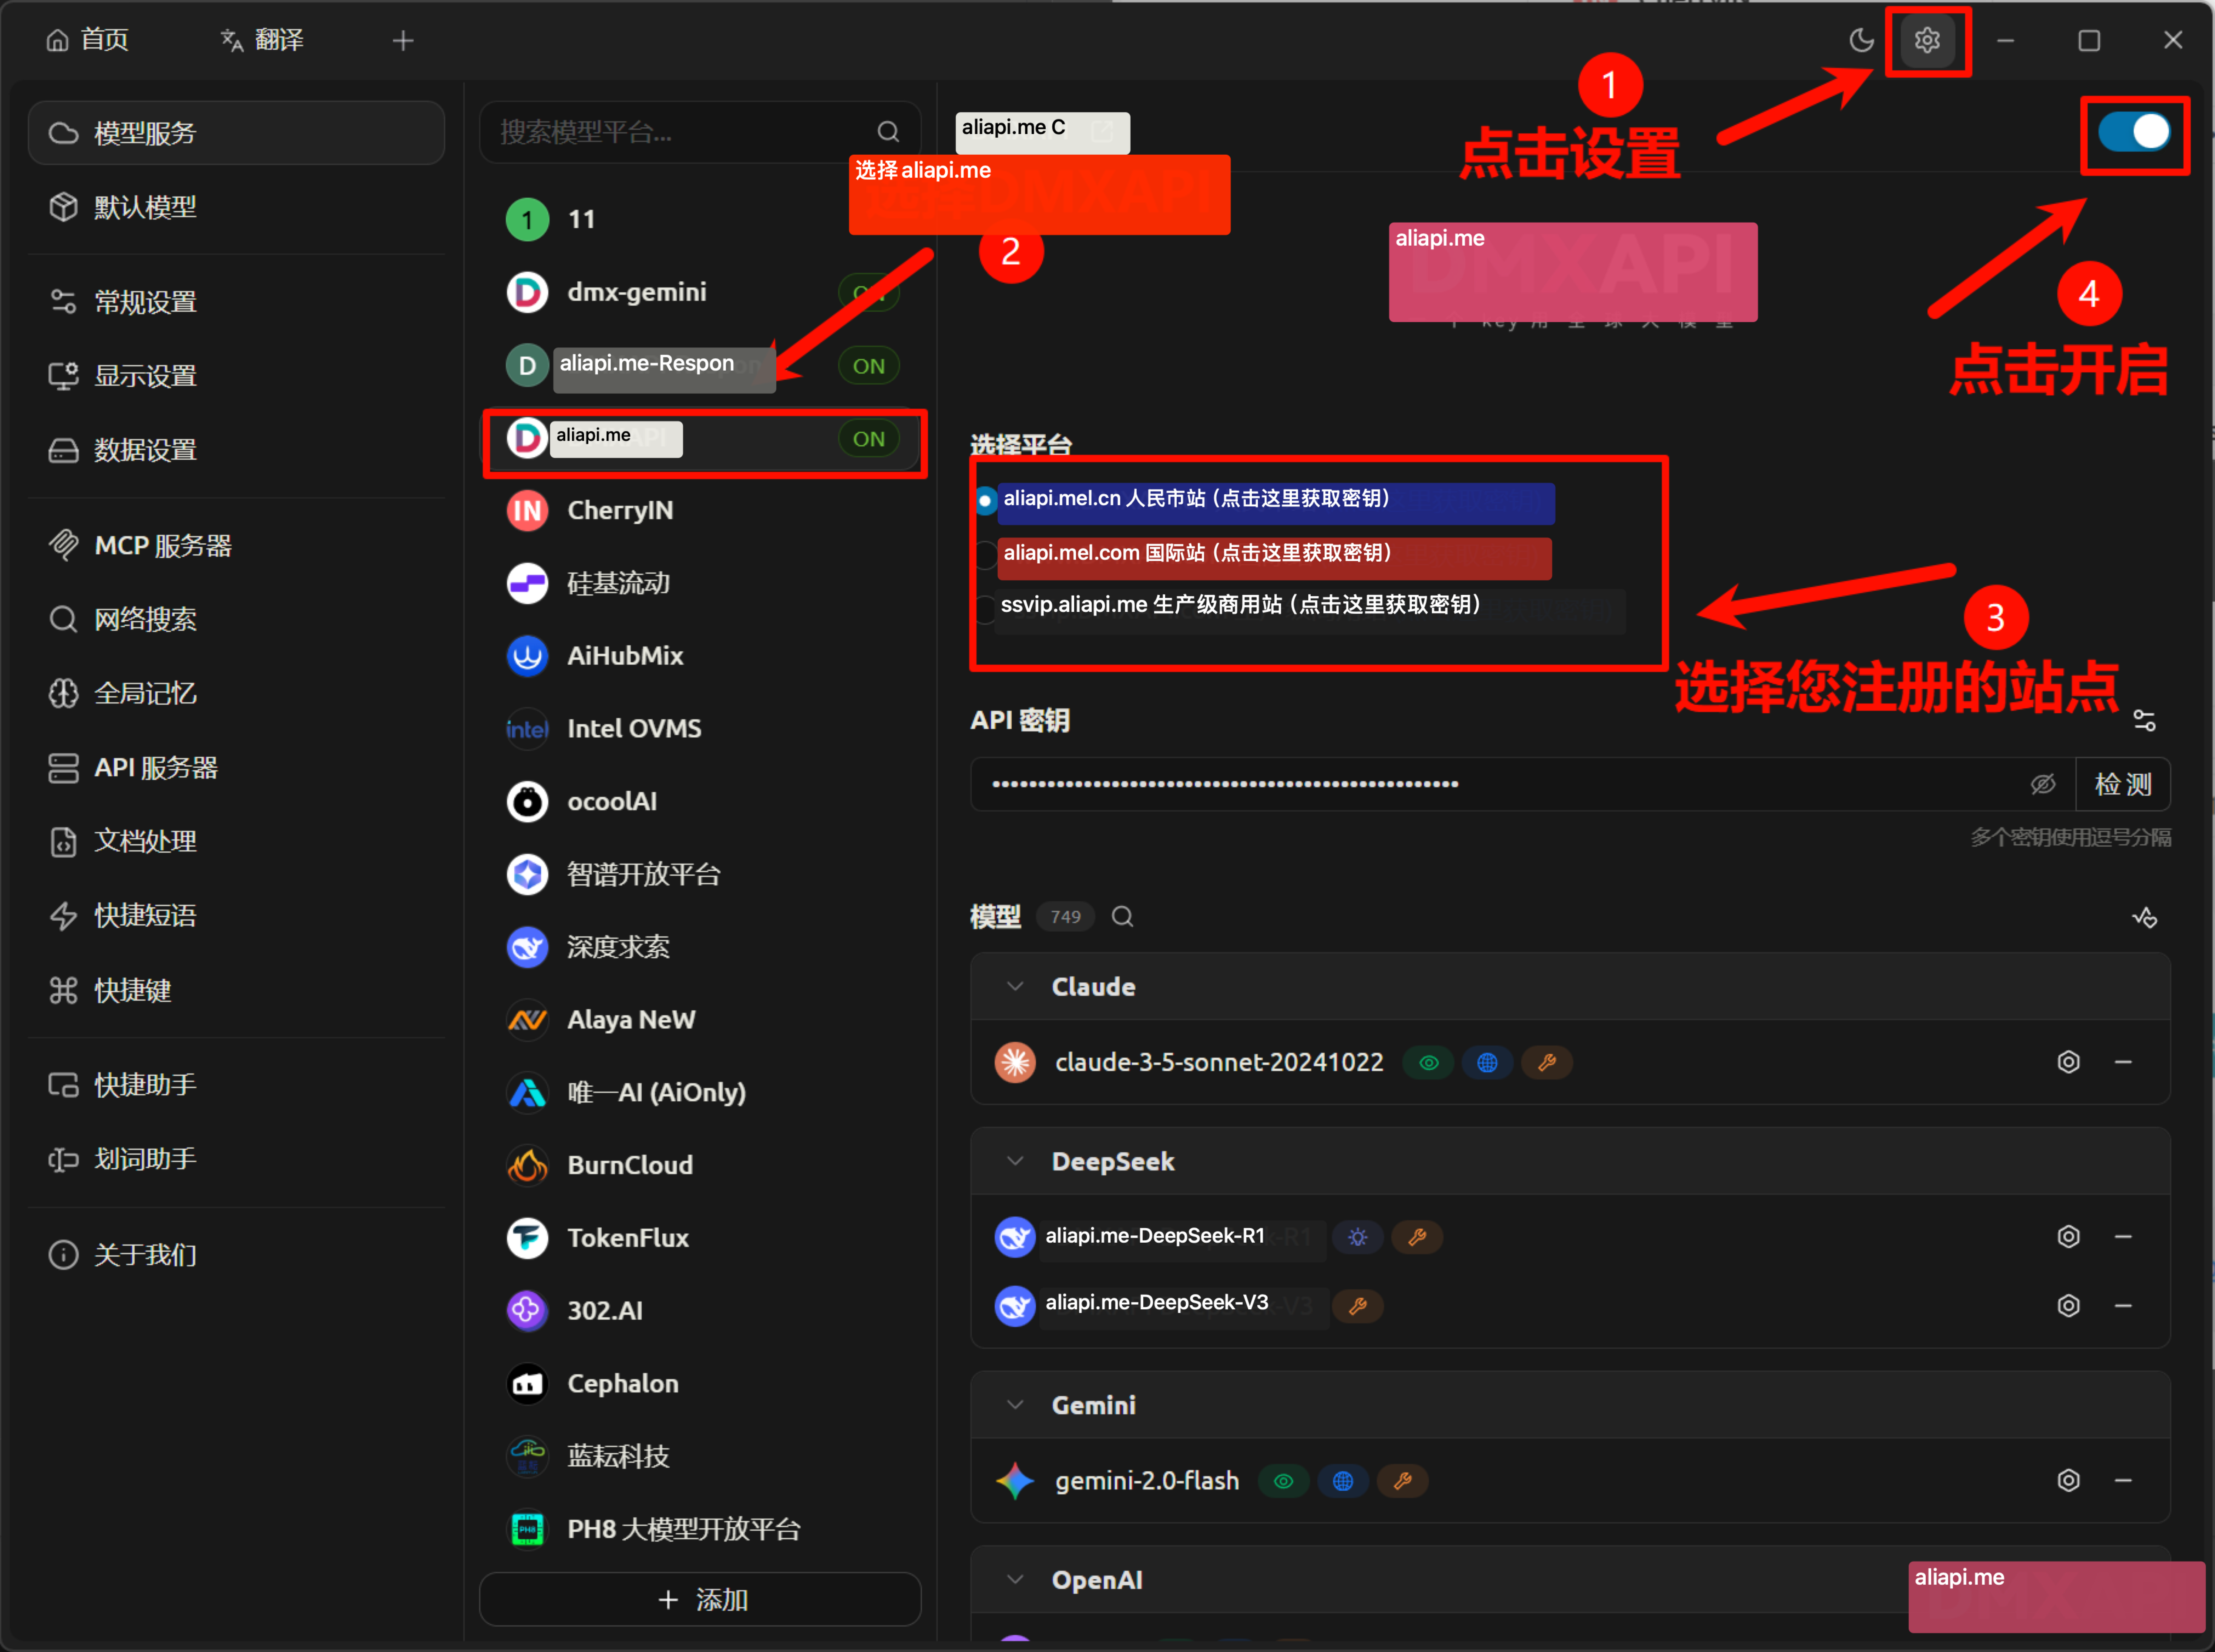Click the Intel OVMS provider logo

point(527,729)
